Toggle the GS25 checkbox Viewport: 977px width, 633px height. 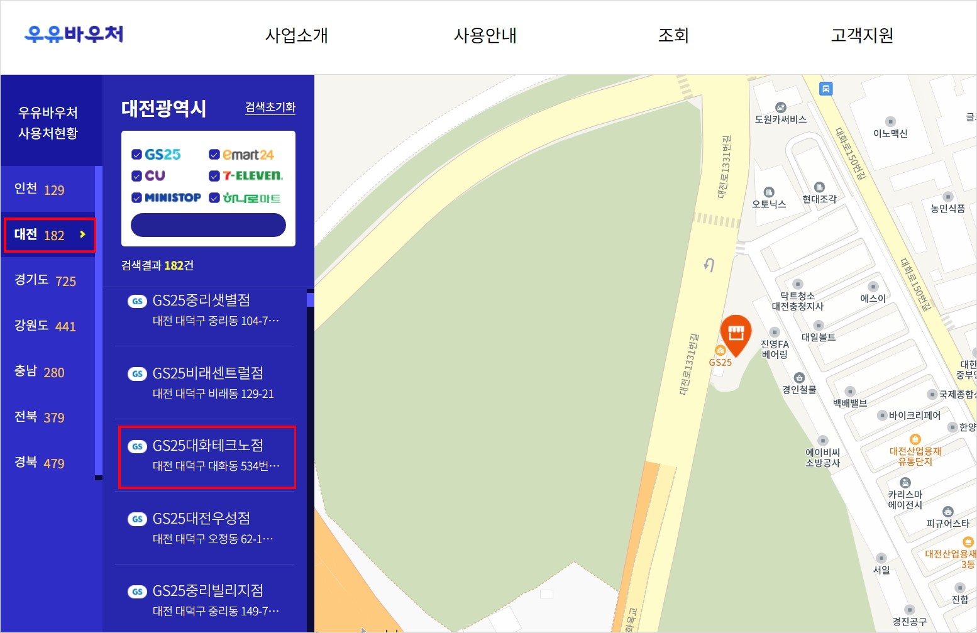(x=136, y=155)
